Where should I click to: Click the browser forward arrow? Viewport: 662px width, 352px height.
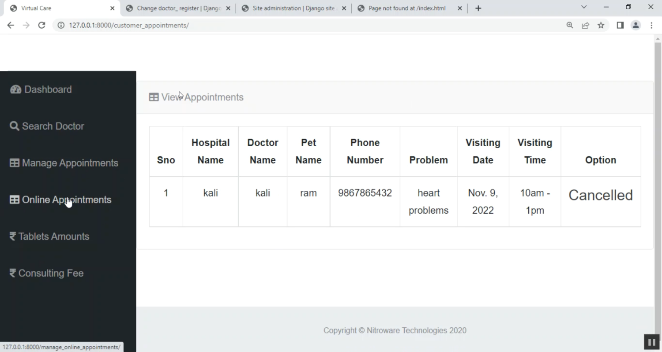pyautogui.click(x=26, y=25)
